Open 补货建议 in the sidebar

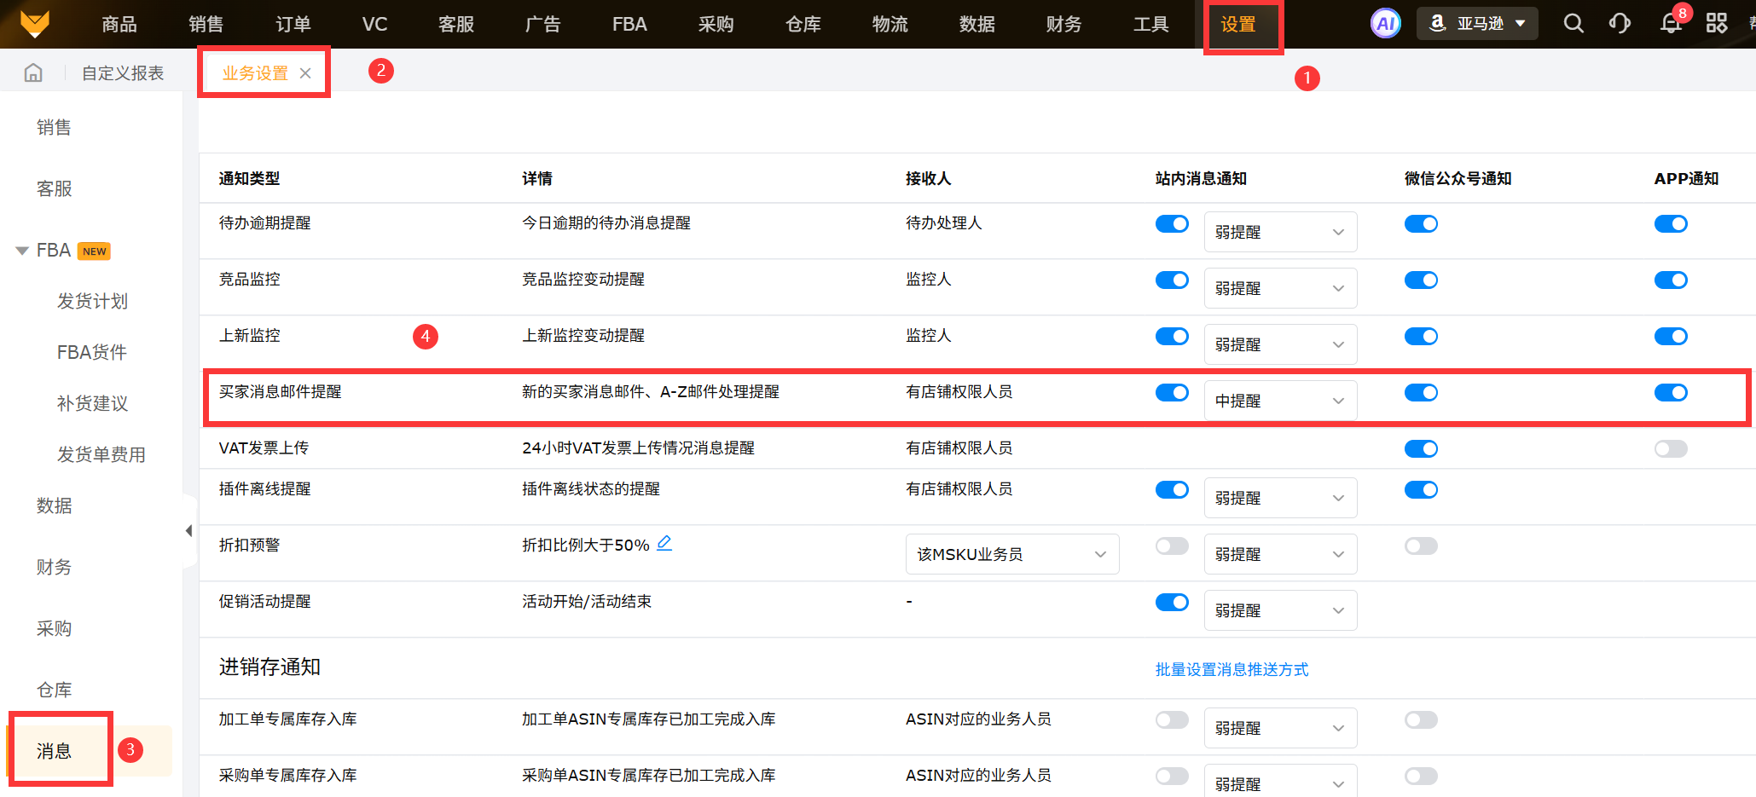92,403
